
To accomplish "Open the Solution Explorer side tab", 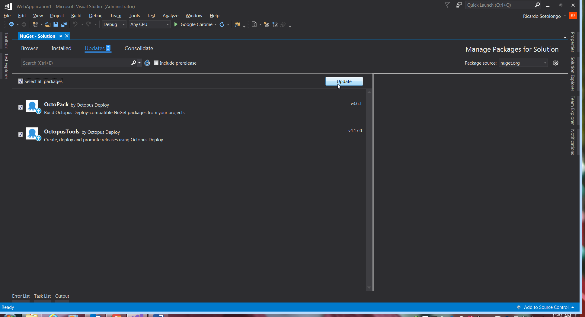I will coord(572,74).
